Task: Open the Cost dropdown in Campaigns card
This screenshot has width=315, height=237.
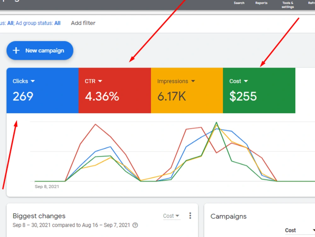Action: (300, 230)
